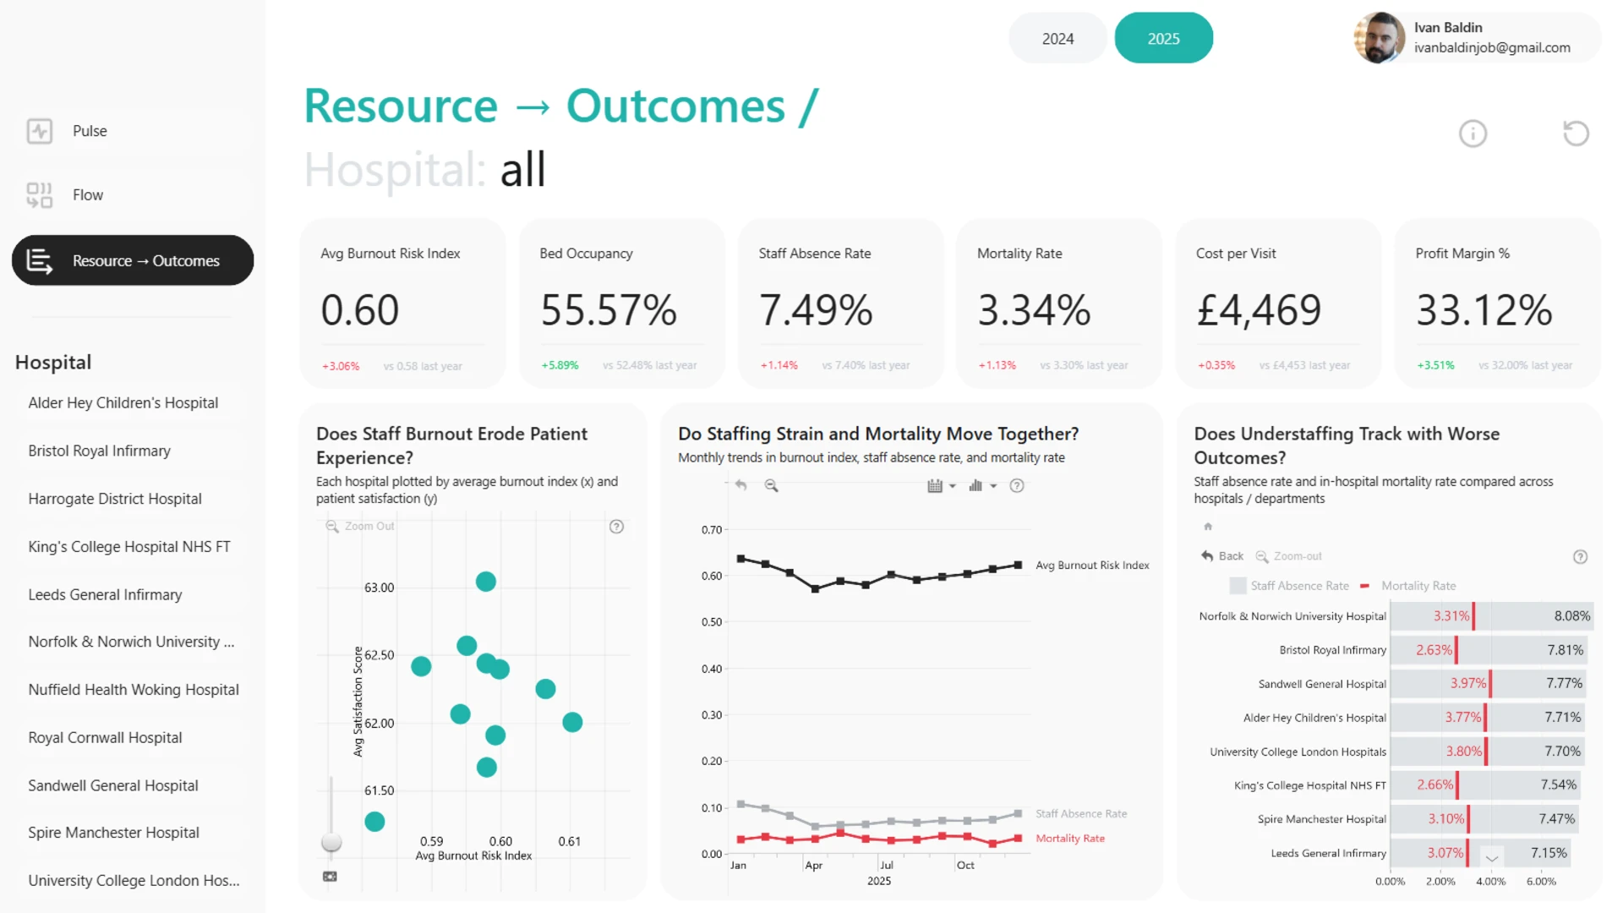Click the vertical zoom slider handle on scatter chart
The width and height of the screenshot is (1623, 913).
coord(331,842)
